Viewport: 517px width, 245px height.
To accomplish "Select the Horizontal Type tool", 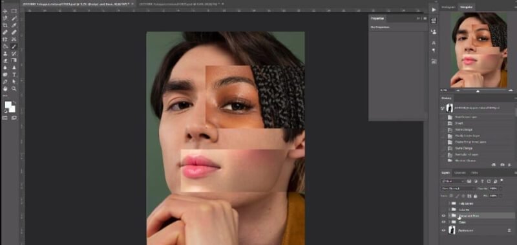I will 14,74.
